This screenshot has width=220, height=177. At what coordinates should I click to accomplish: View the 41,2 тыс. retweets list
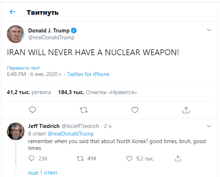coord(29,92)
